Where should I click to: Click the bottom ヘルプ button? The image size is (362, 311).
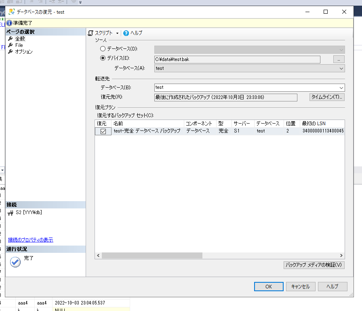(x=333, y=286)
